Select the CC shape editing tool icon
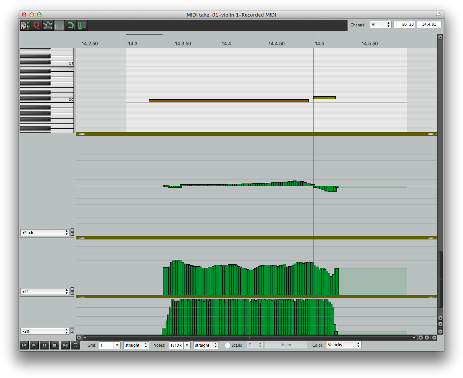The height and width of the screenshot is (378, 463). pyautogui.click(x=48, y=25)
